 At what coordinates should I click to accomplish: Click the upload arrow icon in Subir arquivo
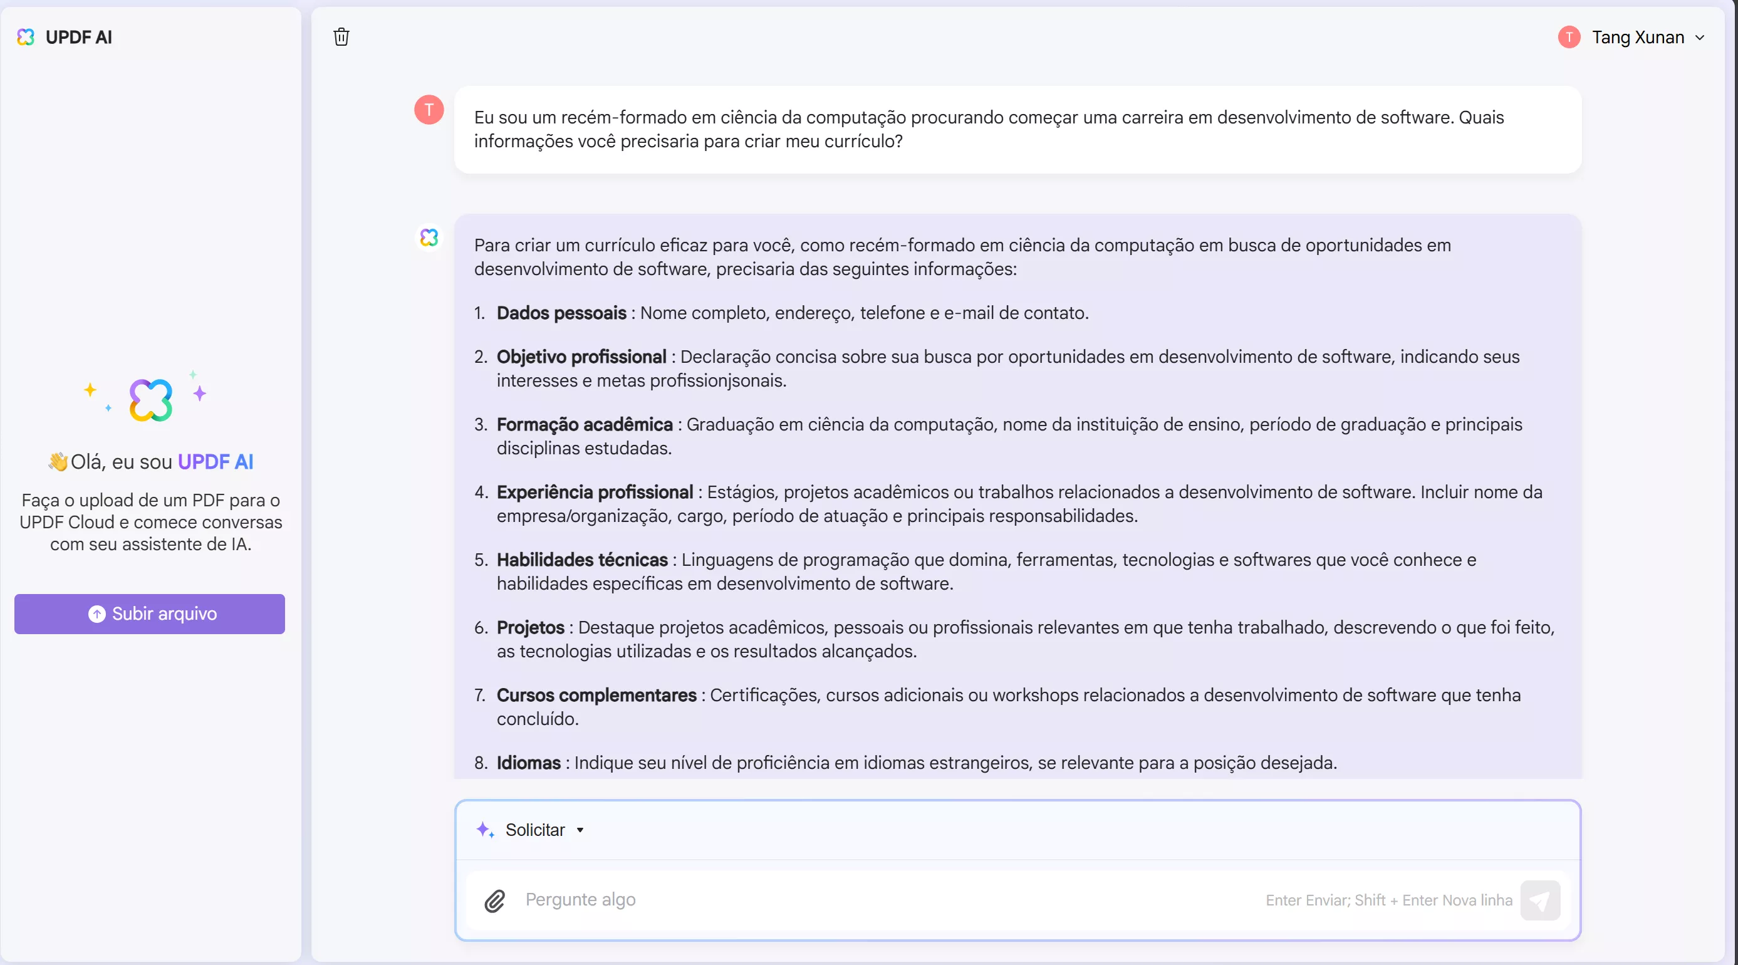point(97,614)
